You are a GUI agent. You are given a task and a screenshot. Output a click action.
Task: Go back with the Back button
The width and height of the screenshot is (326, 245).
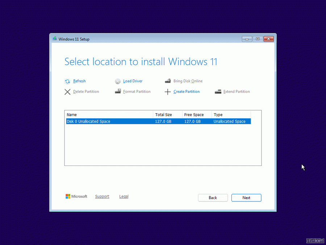coord(213,198)
